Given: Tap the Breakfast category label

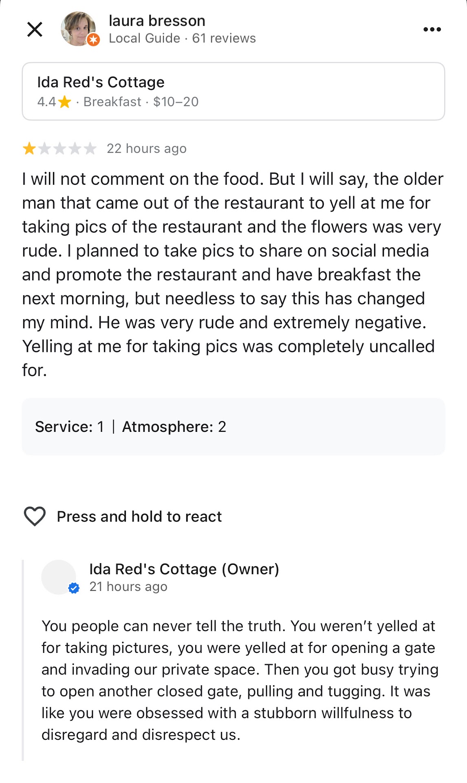Looking at the screenshot, I should (x=112, y=102).
